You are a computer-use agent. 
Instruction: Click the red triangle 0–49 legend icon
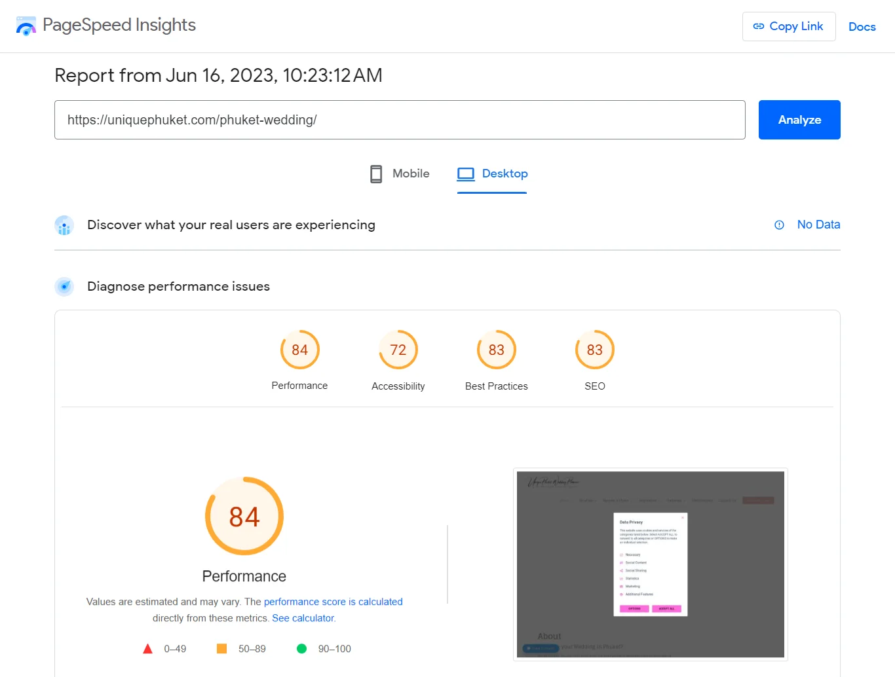(x=148, y=649)
